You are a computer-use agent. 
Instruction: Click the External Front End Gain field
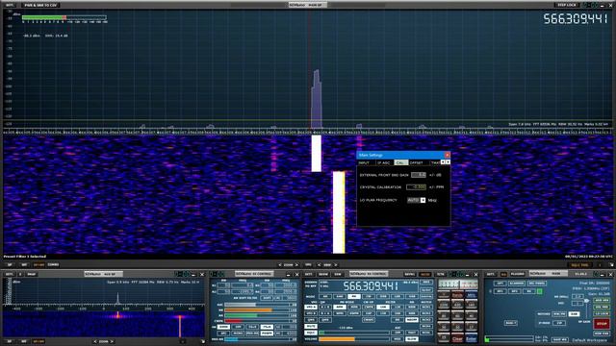(x=419, y=175)
